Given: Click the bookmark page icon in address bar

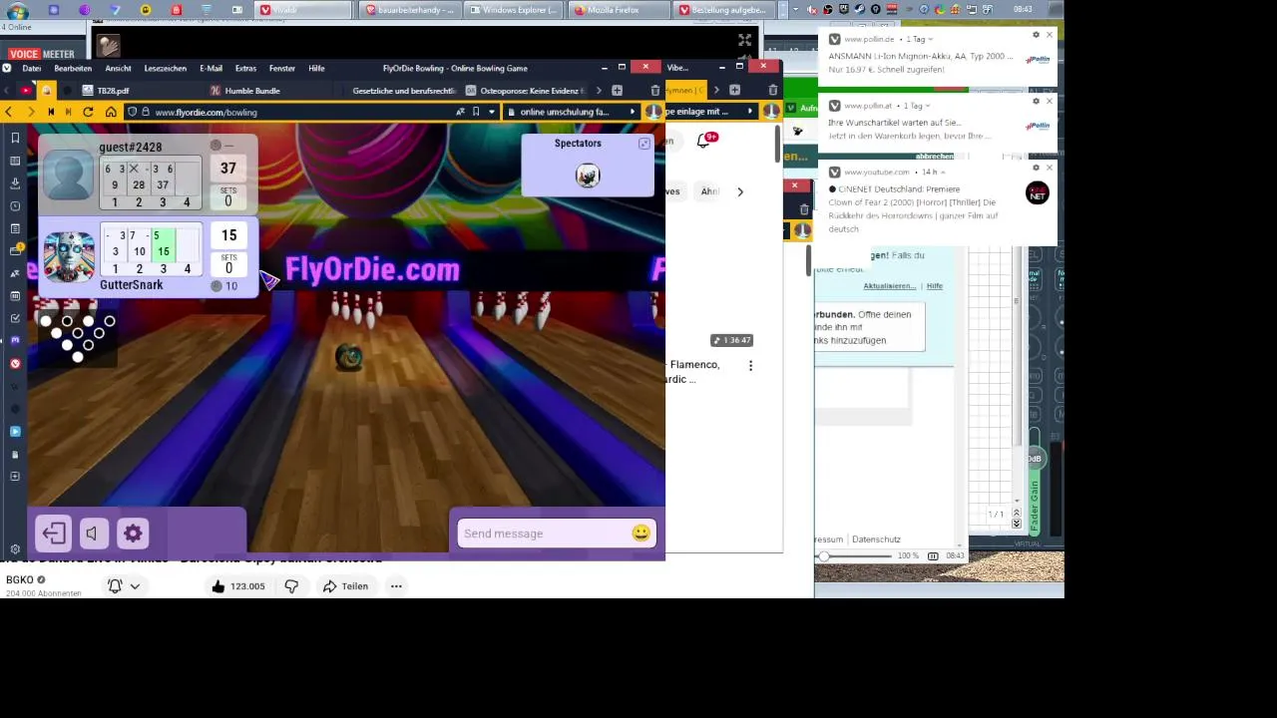Looking at the screenshot, I should [x=476, y=112].
